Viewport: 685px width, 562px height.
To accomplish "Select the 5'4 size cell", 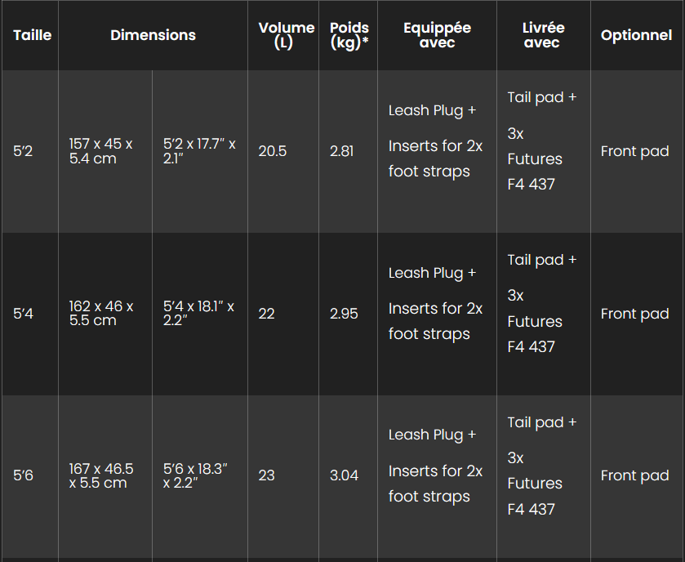I will (23, 314).
